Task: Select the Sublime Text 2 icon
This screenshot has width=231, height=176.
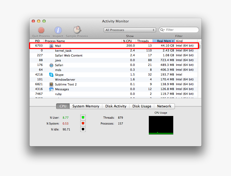Action: click(x=51, y=84)
